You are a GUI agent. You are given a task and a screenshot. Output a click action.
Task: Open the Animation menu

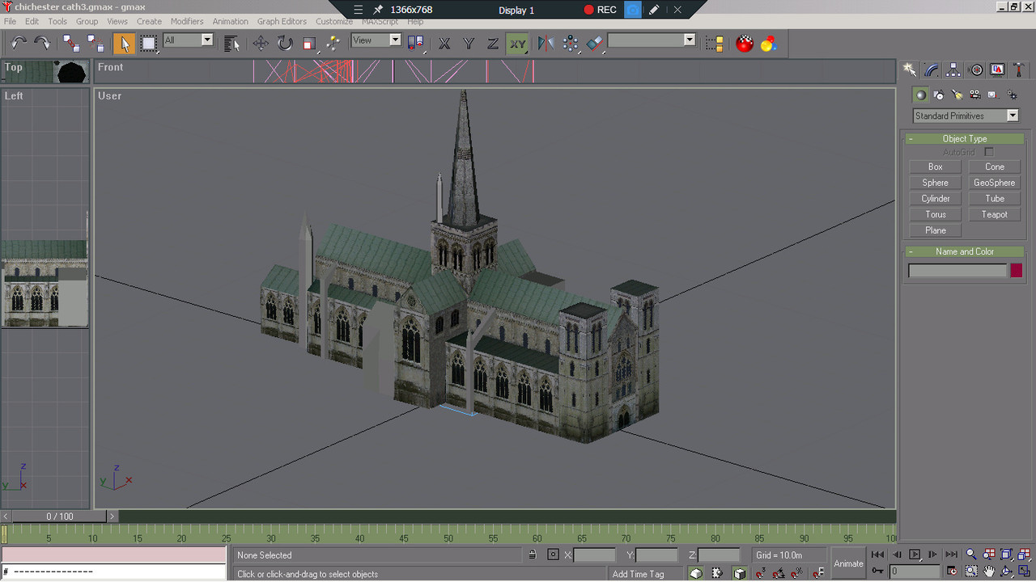point(231,21)
